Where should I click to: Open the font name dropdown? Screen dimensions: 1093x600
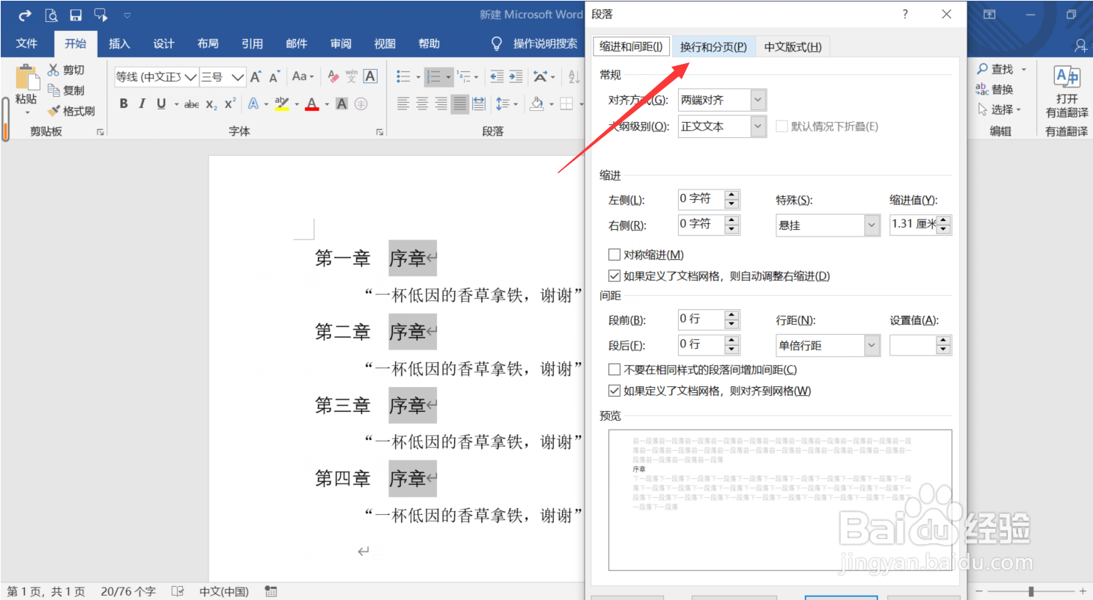click(191, 76)
